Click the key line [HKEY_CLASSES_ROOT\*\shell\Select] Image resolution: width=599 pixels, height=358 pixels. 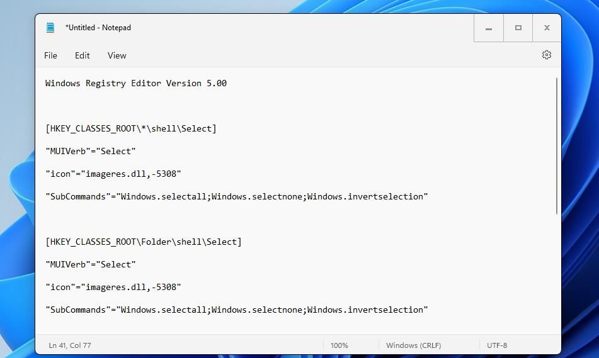(x=131, y=128)
